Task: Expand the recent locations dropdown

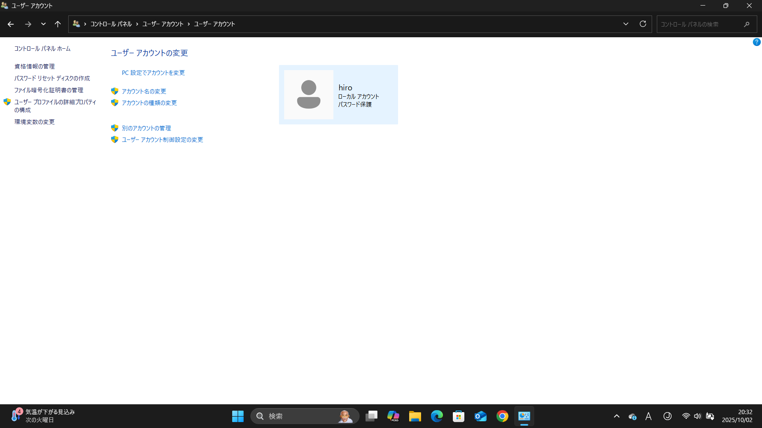Action: (43, 24)
